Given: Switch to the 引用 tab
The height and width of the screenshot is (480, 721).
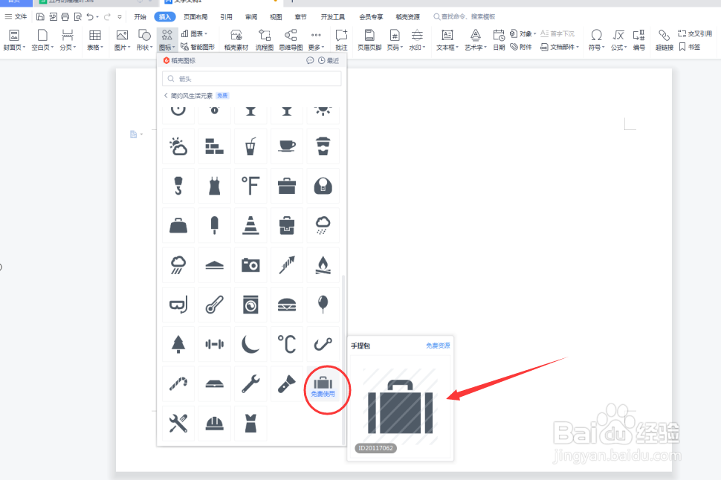Looking at the screenshot, I should pos(226,17).
